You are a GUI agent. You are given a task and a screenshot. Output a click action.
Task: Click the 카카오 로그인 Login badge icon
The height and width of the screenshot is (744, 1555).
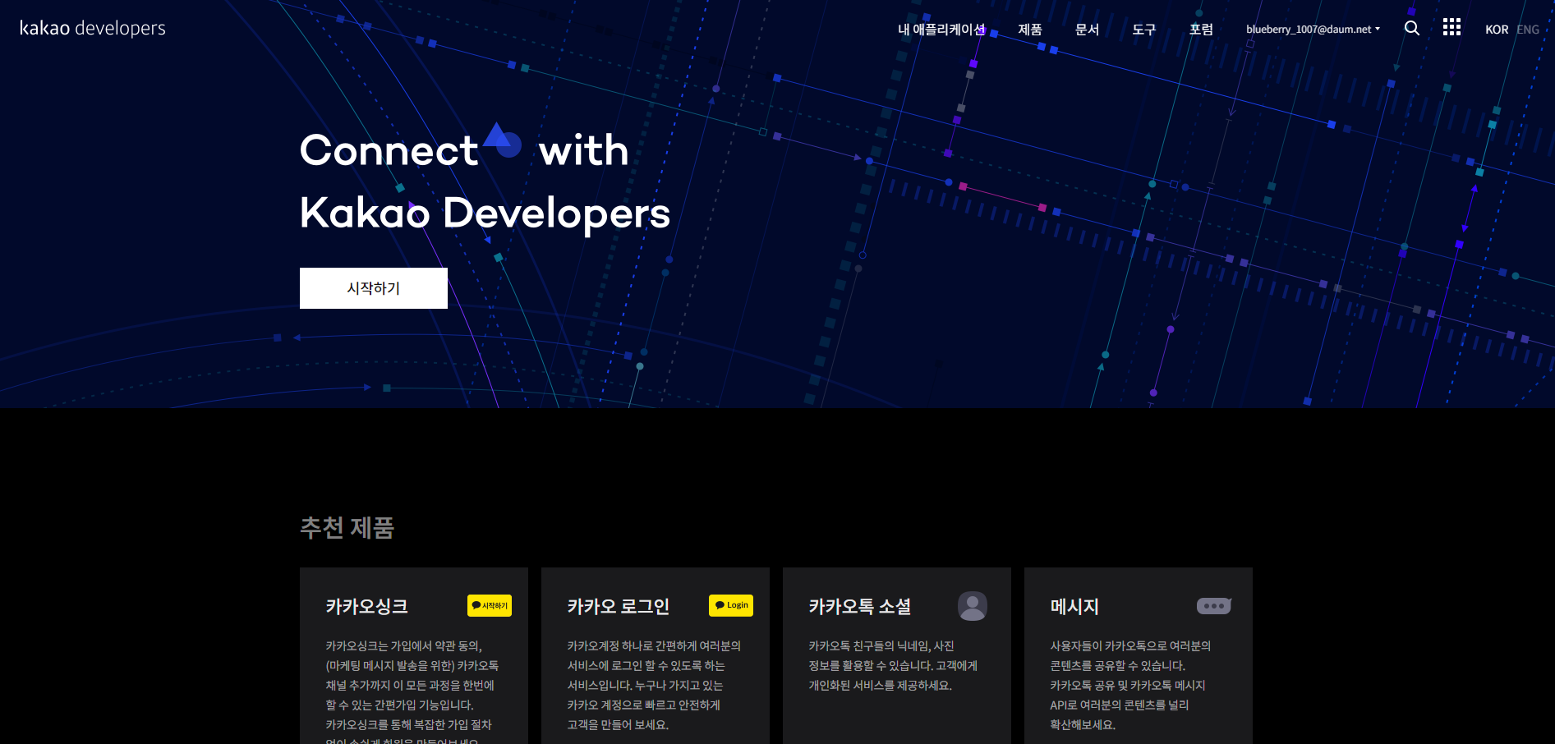(x=731, y=605)
